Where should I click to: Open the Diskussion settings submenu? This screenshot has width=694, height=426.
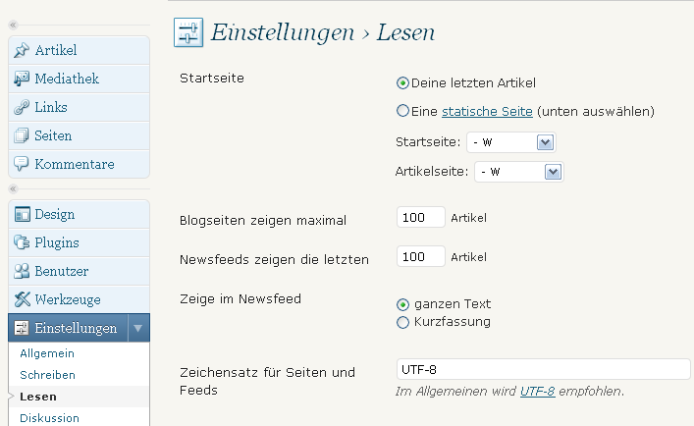[49, 418]
